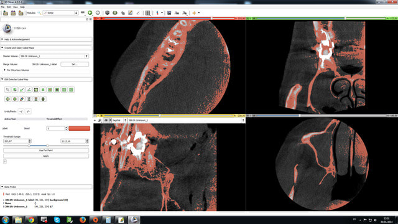Open the View menu

15,7
